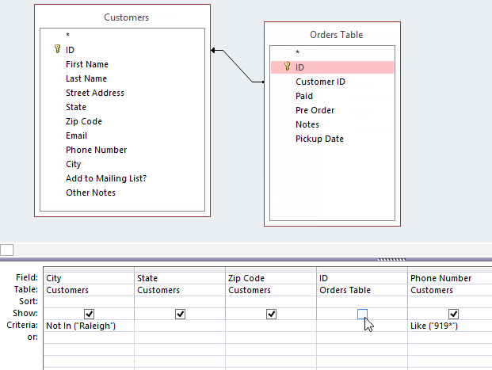Click the Orders Table title bar
Viewport: 492px width, 370px height.
point(337,35)
